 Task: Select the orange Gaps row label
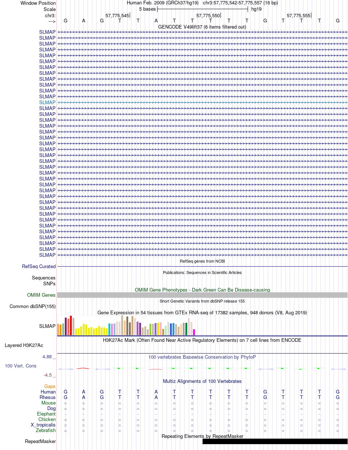50,387
